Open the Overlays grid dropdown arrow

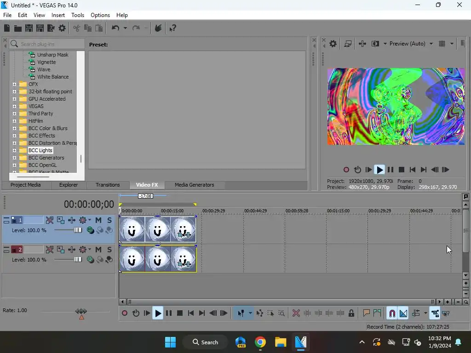pyautogui.click(x=452, y=44)
